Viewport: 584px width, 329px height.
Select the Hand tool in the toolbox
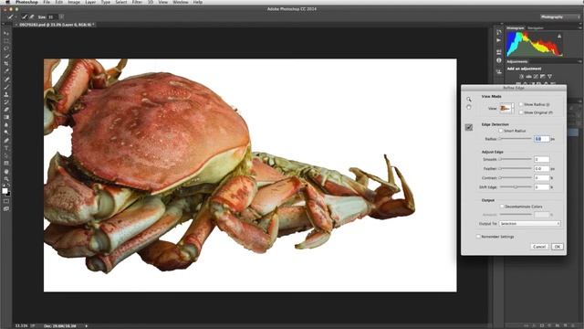point(6,172)
